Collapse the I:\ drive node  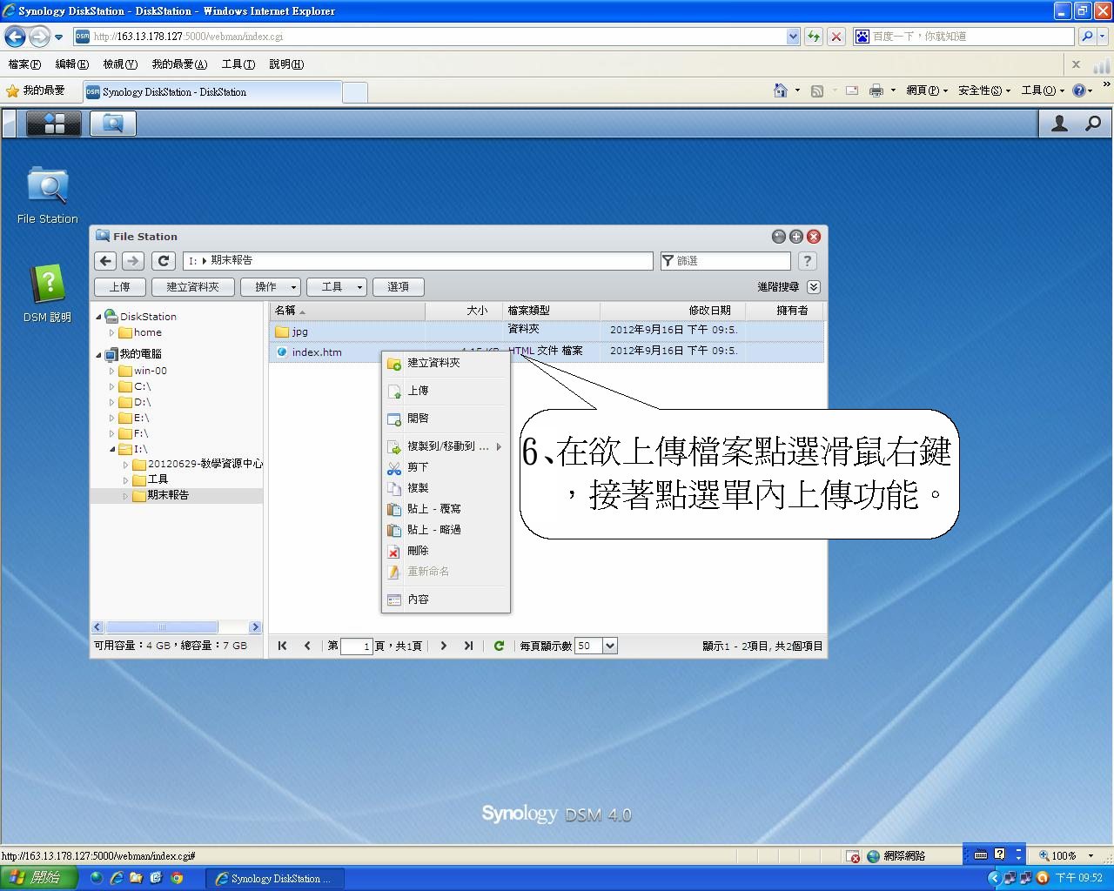[x=111, y=449]
